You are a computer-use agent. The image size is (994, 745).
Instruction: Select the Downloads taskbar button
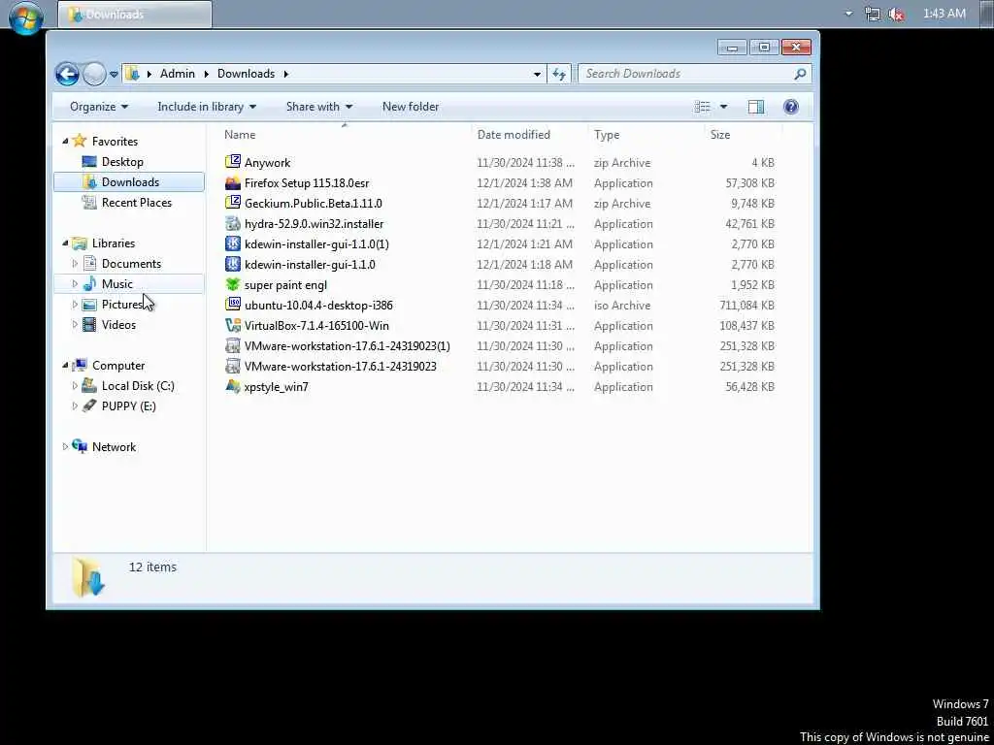pos(134,14)
